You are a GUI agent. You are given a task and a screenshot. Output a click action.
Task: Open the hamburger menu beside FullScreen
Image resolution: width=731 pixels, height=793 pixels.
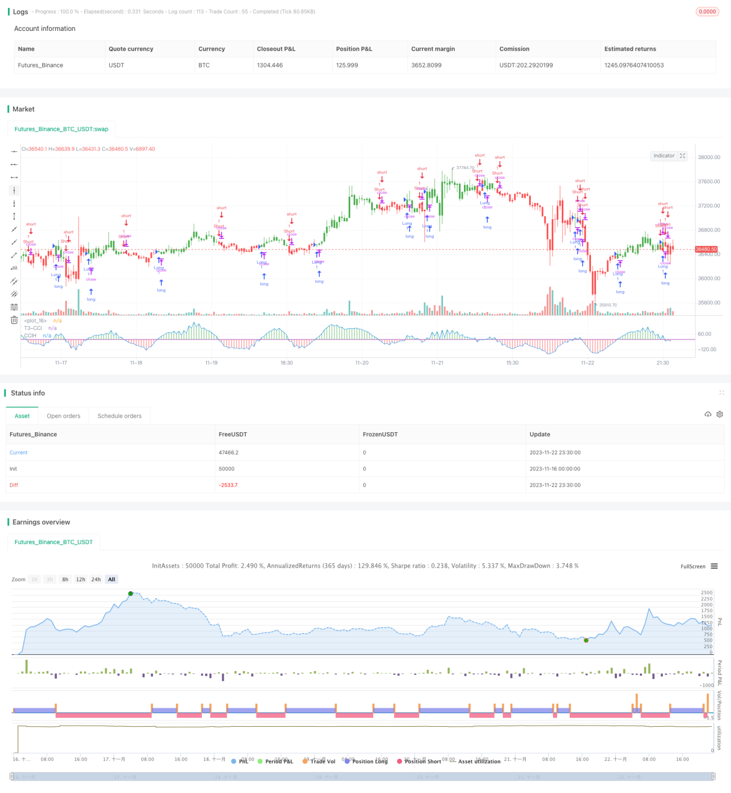click(714, 566)
